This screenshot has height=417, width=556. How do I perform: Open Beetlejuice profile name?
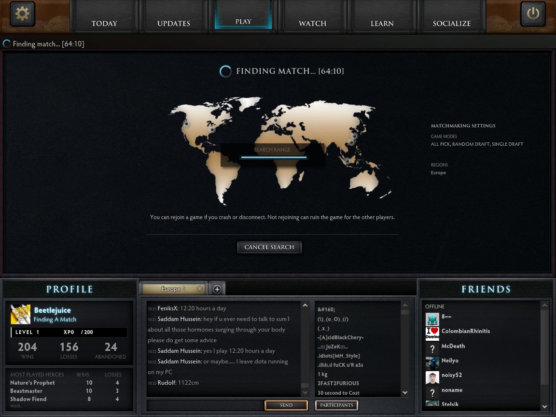tap(53, 310)
